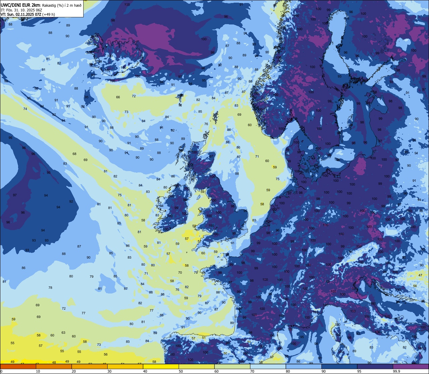Click the legend label '95'
This screenshot has height=374, width=429.
(x=359, y=371)
